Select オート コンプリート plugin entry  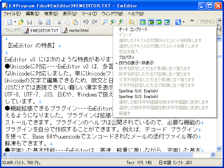164,29
